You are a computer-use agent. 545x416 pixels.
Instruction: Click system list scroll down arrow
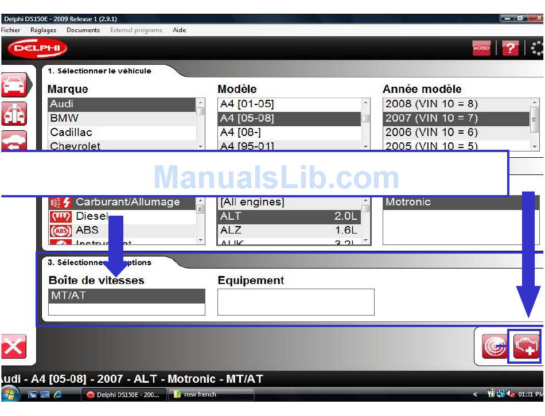(201, 240)
